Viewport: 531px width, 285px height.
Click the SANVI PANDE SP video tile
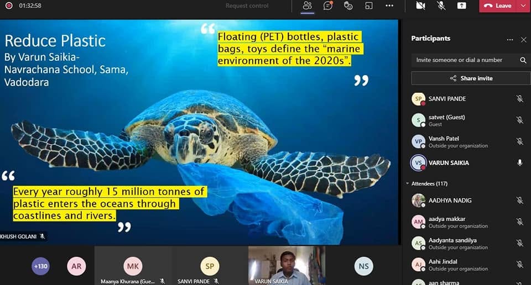tap(210, 266)
